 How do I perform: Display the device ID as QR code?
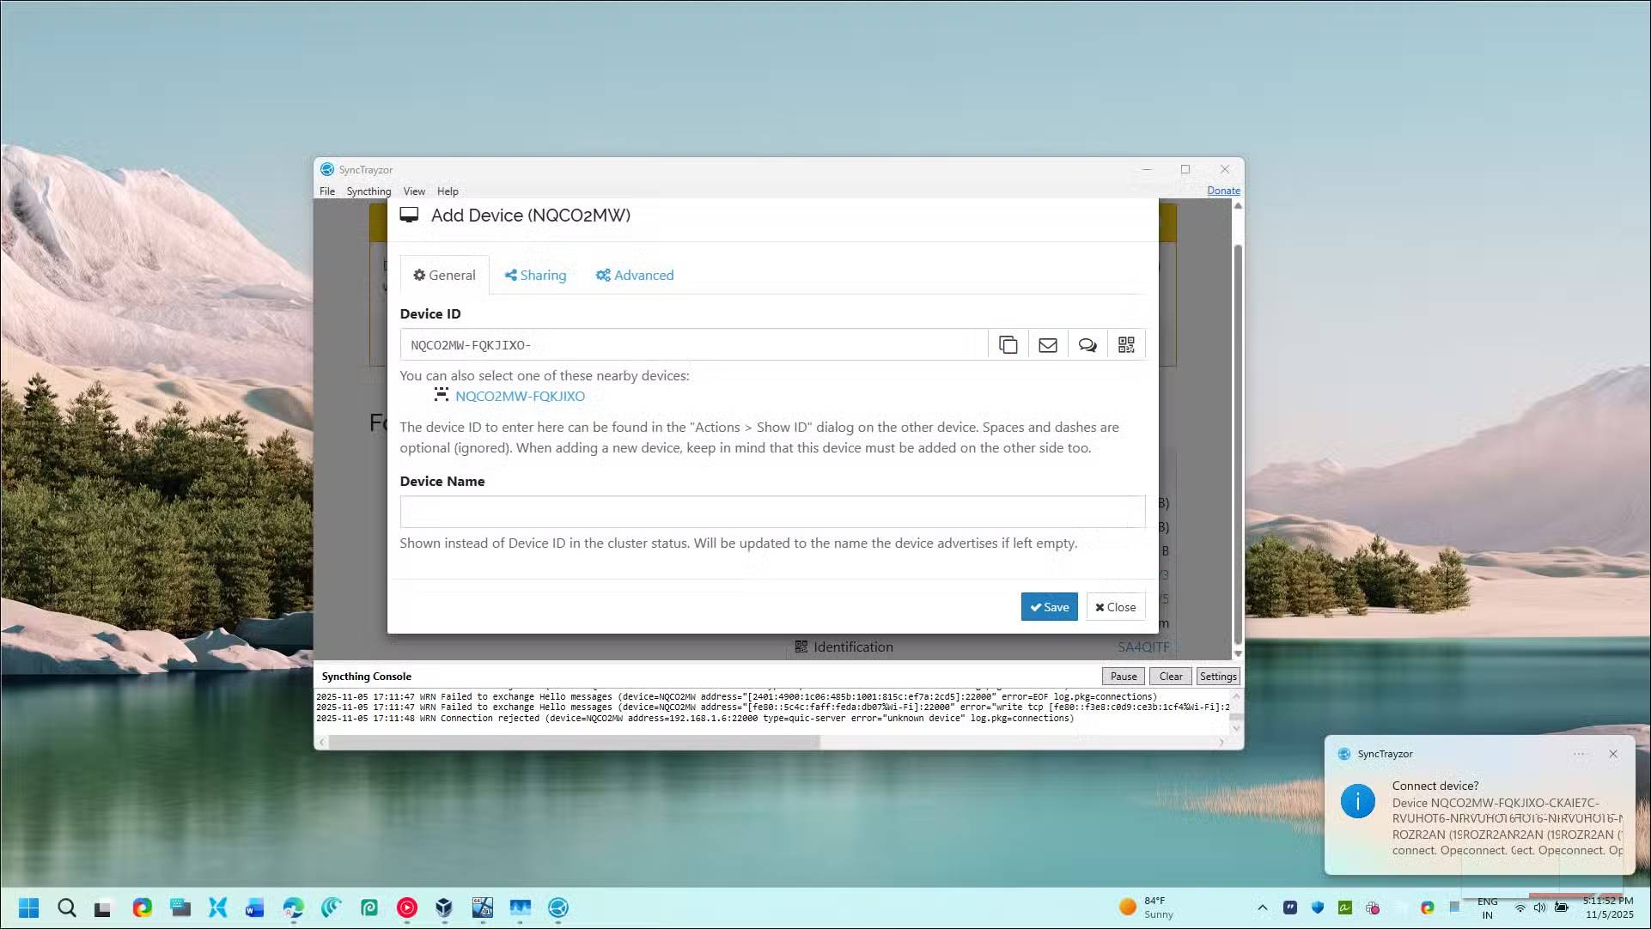point(1126,344)
